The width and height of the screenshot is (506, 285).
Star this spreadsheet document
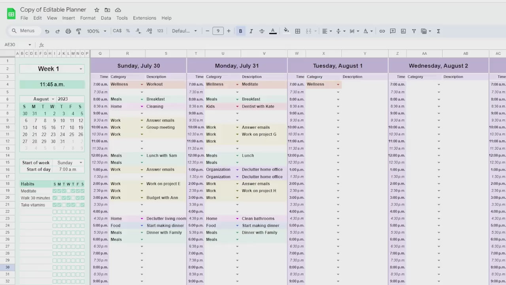[x=97, y=10]
